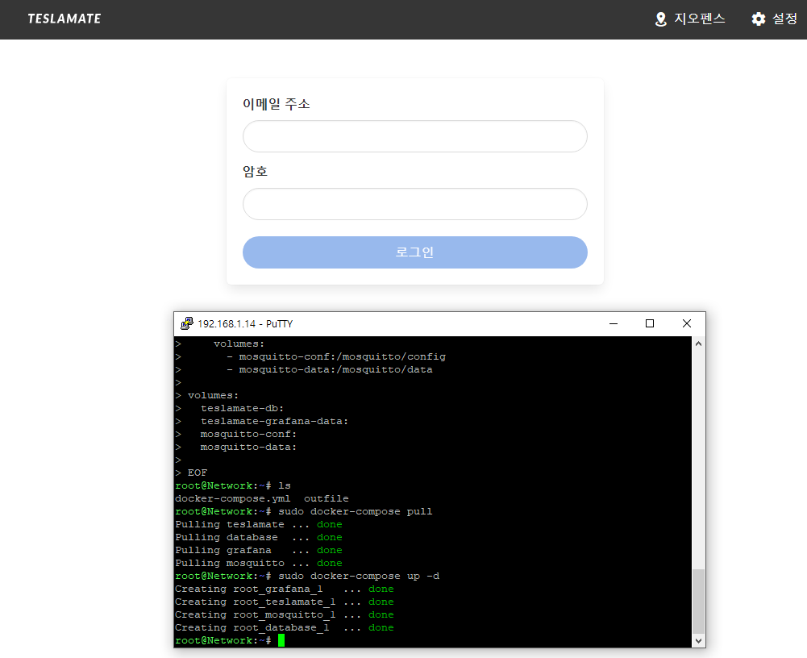Focus the 이메일 주소 input field

(x=415, y=136)
